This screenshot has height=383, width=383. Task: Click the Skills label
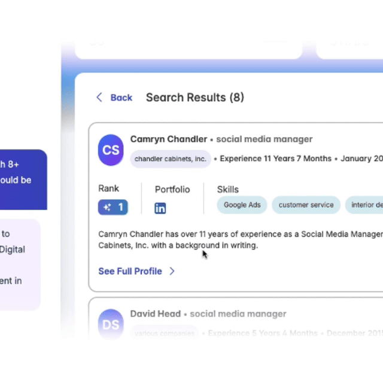[x=228, y=190]
